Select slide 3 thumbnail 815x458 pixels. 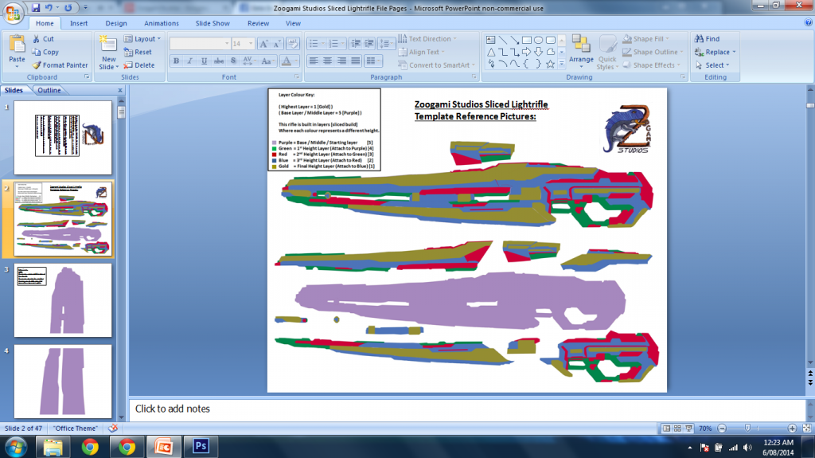[63, 300]
